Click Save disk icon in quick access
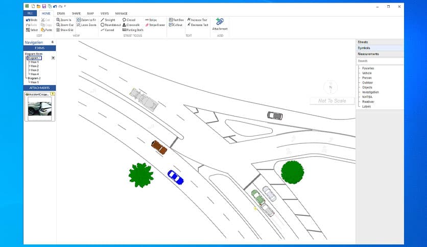Viewport: 427px width, 247px height. [44, 6]
